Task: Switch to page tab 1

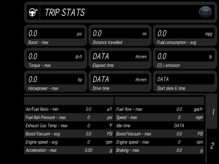Action: (x=212, y=112)
